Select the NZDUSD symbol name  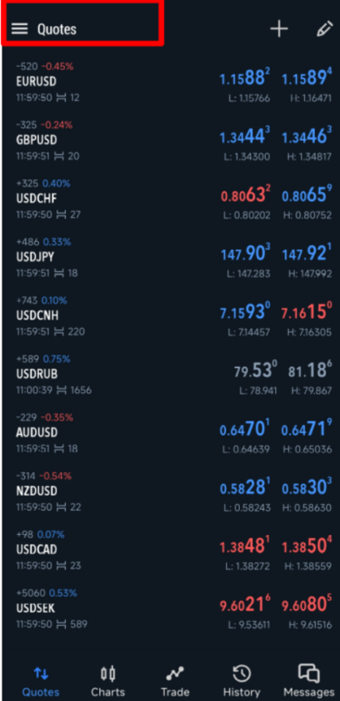pyautogui.click(x=37, y=491)
